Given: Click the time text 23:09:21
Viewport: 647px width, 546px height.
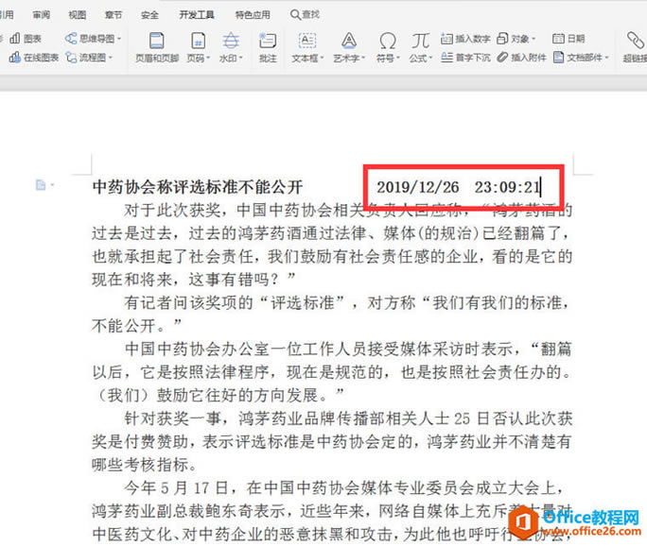Looking at the screenshot, I should pyautogui.click(x=507, y=187).
